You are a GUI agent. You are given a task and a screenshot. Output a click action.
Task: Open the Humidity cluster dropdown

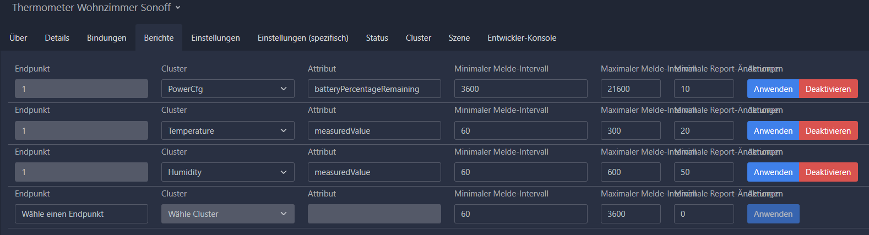(227, 172)
